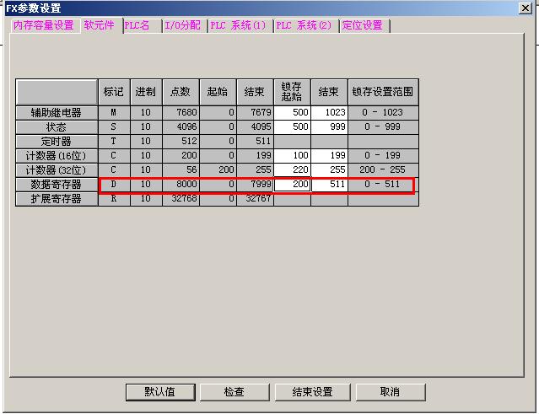Switch to the 定位设置 tab

click(x=363, y=25)
